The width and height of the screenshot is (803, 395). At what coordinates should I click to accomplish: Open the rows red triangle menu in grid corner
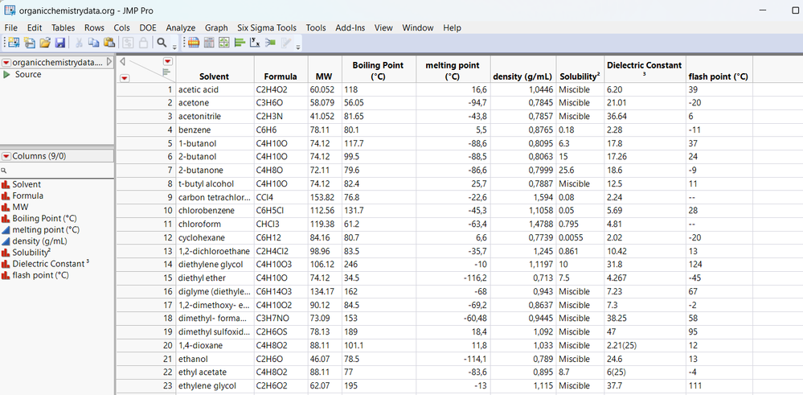[125, 78]
